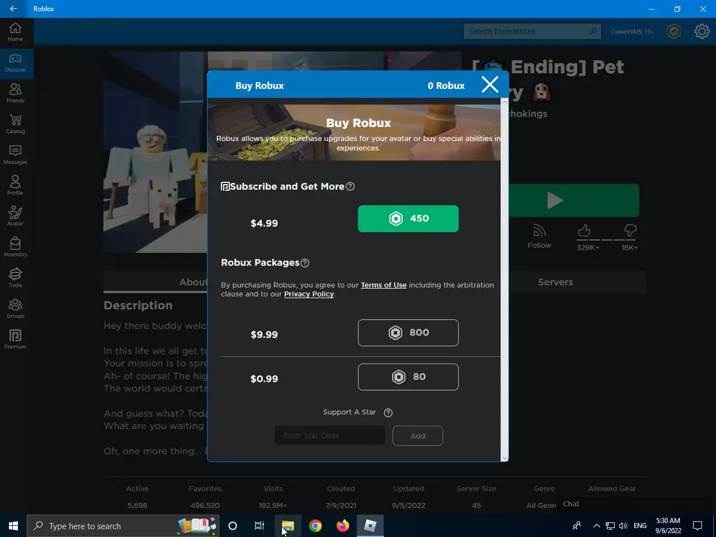Open the Terms of Use link
716x537 pixels.
click(384, 285)
